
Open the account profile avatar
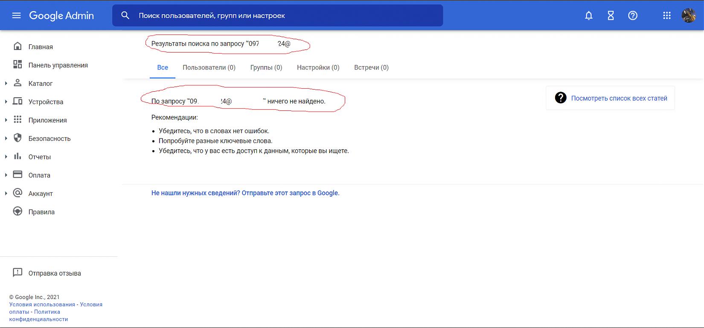pyautogui.click(x=689, y=15)
